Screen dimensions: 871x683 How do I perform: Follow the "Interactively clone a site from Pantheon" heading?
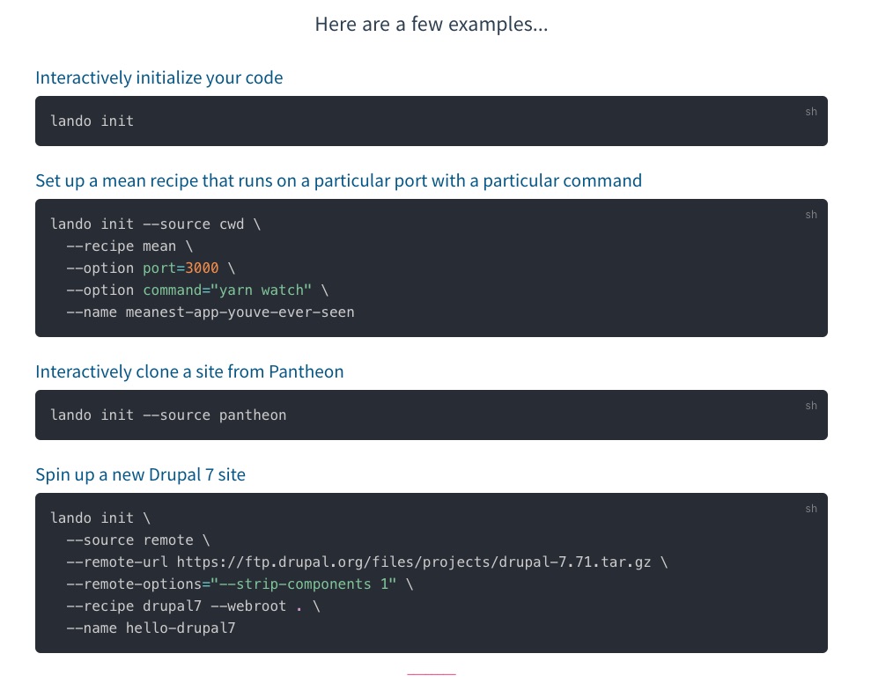[x=189, y=371]
